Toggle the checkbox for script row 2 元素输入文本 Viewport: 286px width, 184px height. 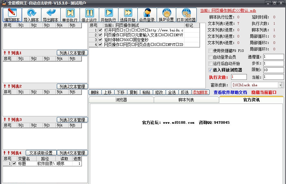(100, 35)
